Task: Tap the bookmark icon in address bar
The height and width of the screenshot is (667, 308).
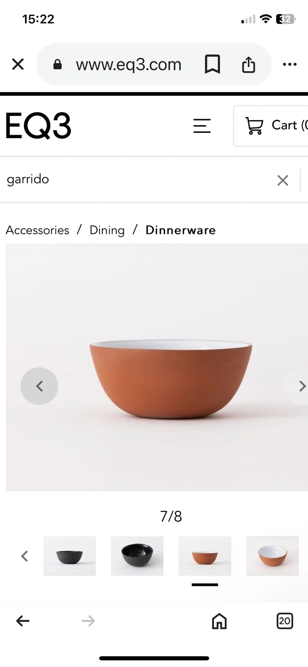Action: click(212, 64)
